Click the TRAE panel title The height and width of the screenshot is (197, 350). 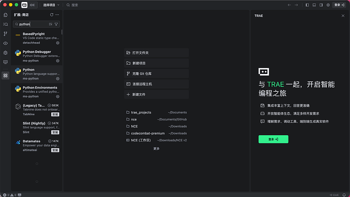[259, 16]
